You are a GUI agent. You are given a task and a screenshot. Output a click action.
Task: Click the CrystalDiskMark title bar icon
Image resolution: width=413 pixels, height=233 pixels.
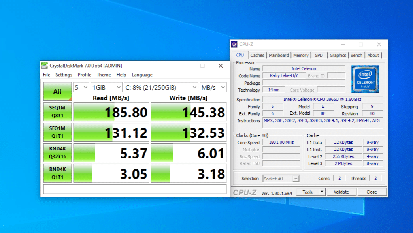point(45,66)
